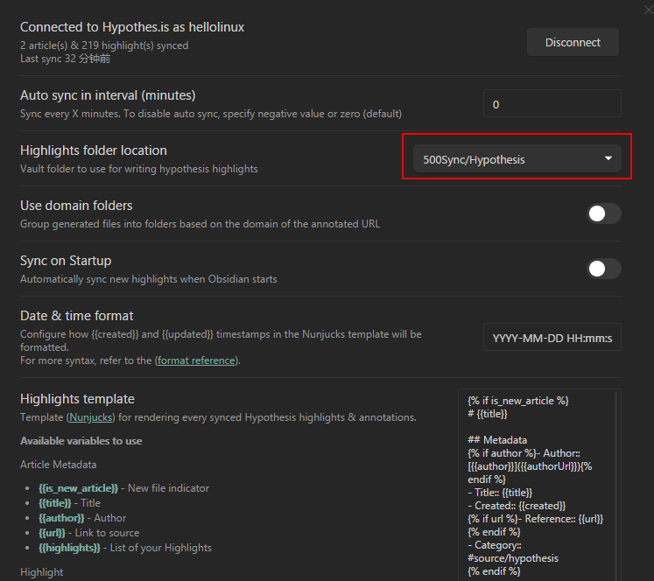Click the Date & time format input
654x581 pixels.
[x=552, y=337]
